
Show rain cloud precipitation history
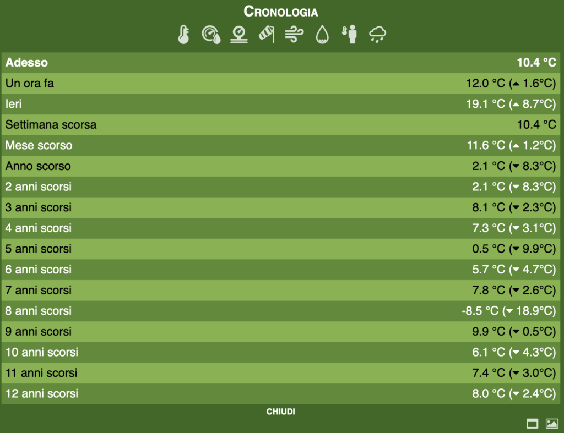(x=378, y=35)
